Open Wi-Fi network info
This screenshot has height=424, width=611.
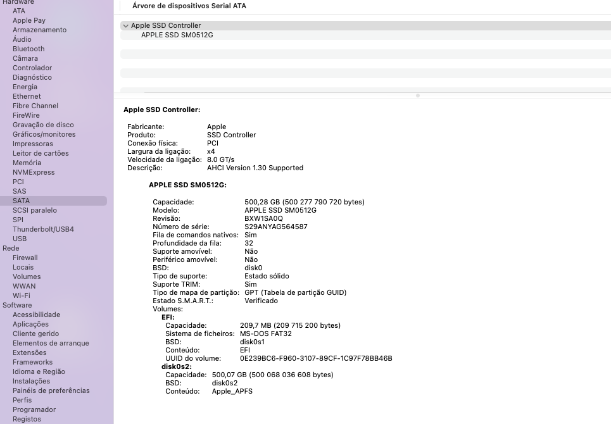click(x=21, y=296)
